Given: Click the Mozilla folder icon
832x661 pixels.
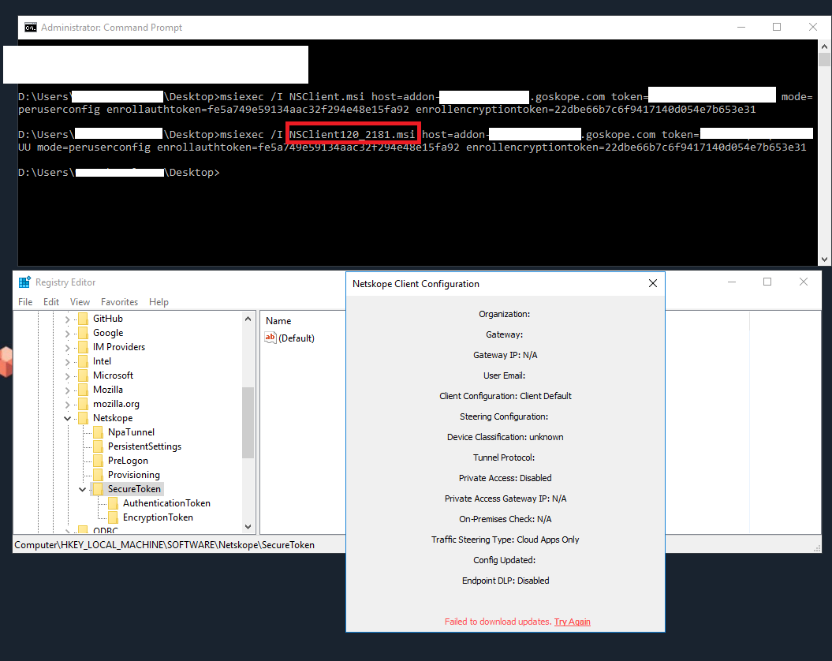Looking at the screenshot, I should tap(83, 390).
